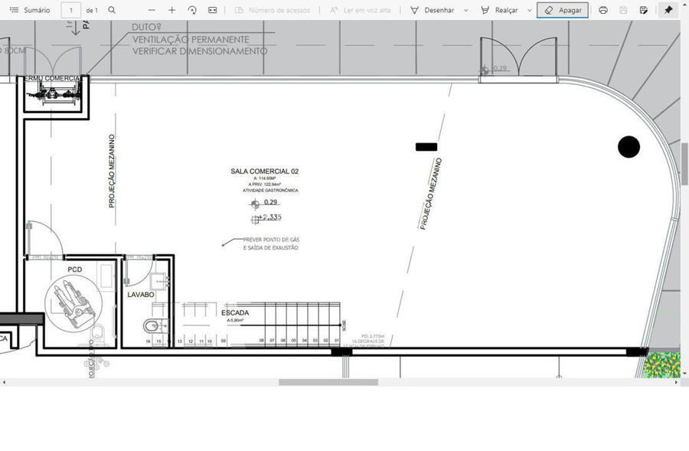Zoom in with the plus icon
This screenshot has height=451, width=689.
click(x=171, y=10)
